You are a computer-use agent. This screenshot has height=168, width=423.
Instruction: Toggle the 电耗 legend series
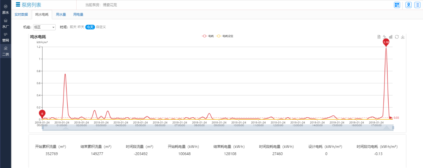208,36
